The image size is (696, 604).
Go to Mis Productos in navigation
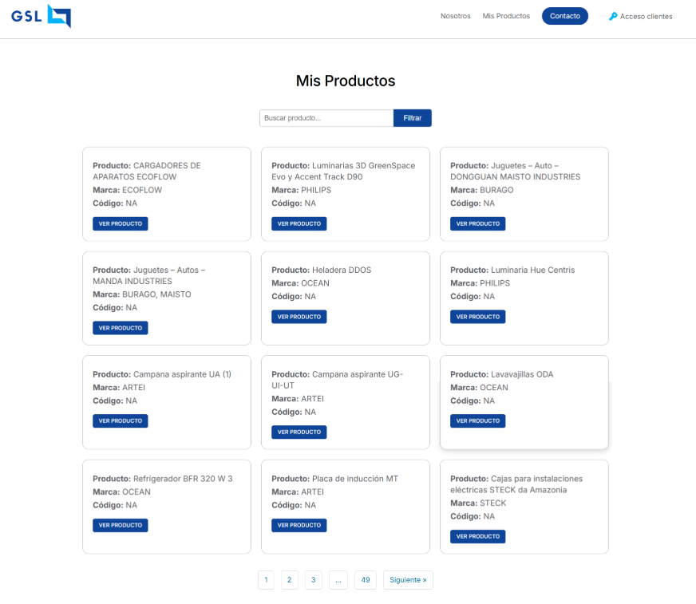pos(506,16)
